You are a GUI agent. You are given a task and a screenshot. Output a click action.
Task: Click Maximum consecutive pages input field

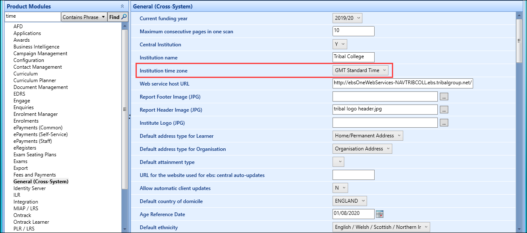pyautogui.click(x=354, y=31)
